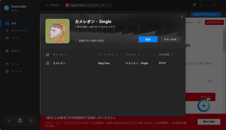
Task: Click the blue add-to-convert plus icon
Action: (204, 106)
